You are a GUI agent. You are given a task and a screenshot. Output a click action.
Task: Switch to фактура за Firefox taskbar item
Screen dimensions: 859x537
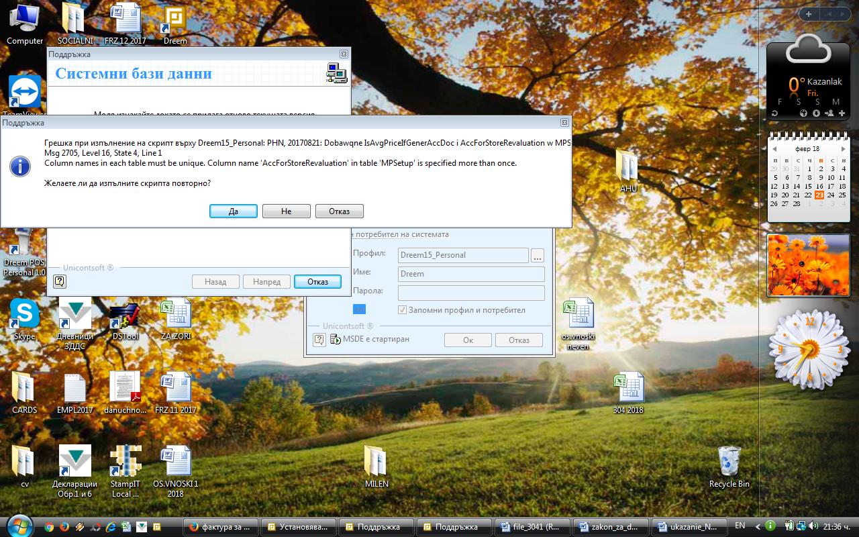coord(219,527)
